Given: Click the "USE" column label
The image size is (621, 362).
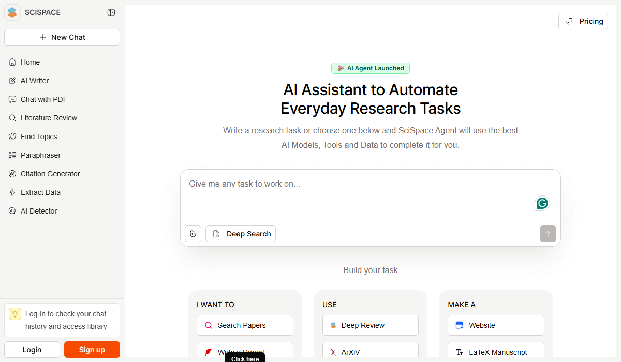Looking at the screenshot, I should pos(330,305).
